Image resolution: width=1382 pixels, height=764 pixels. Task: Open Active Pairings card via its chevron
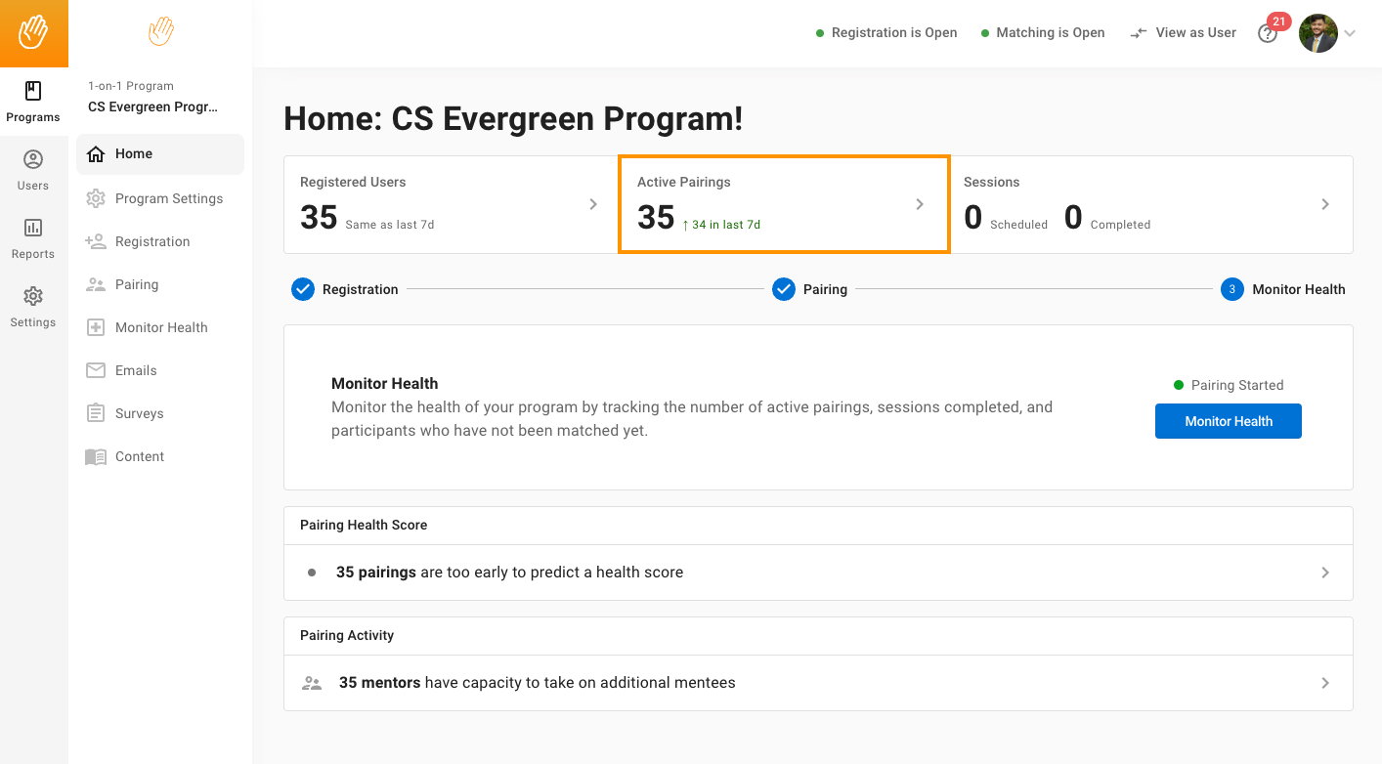coord(920,204)
